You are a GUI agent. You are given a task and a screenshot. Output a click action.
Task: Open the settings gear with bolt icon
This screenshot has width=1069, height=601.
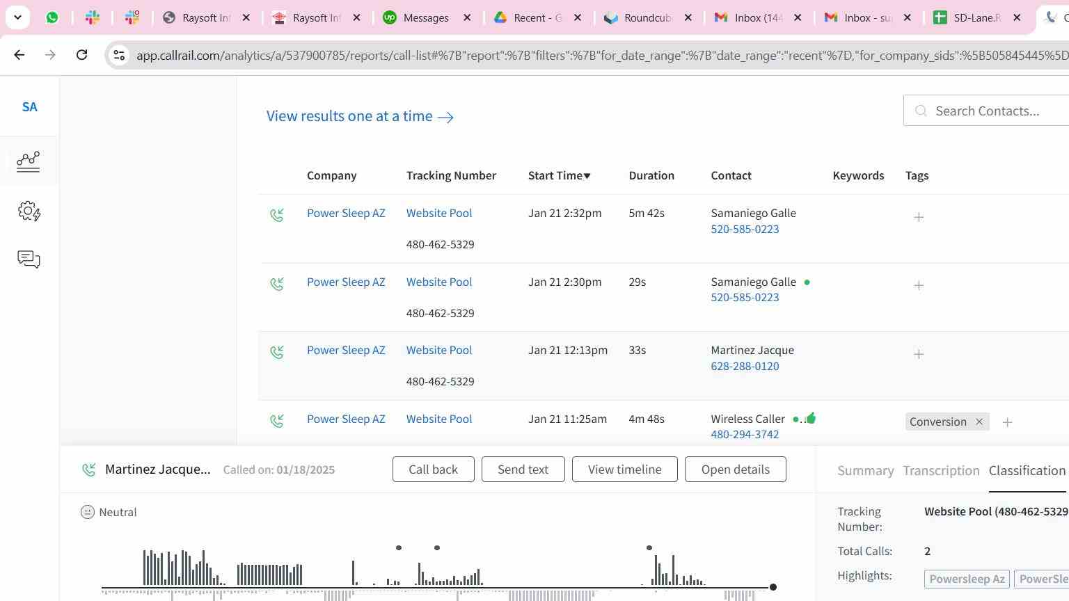(x=29, y=211)
